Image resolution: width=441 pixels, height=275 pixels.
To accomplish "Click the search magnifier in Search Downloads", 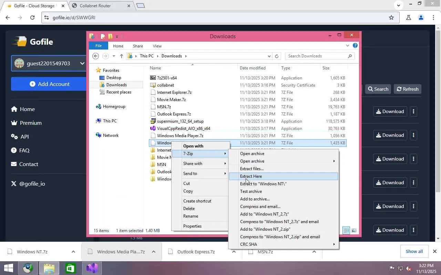I will (350, 56).
